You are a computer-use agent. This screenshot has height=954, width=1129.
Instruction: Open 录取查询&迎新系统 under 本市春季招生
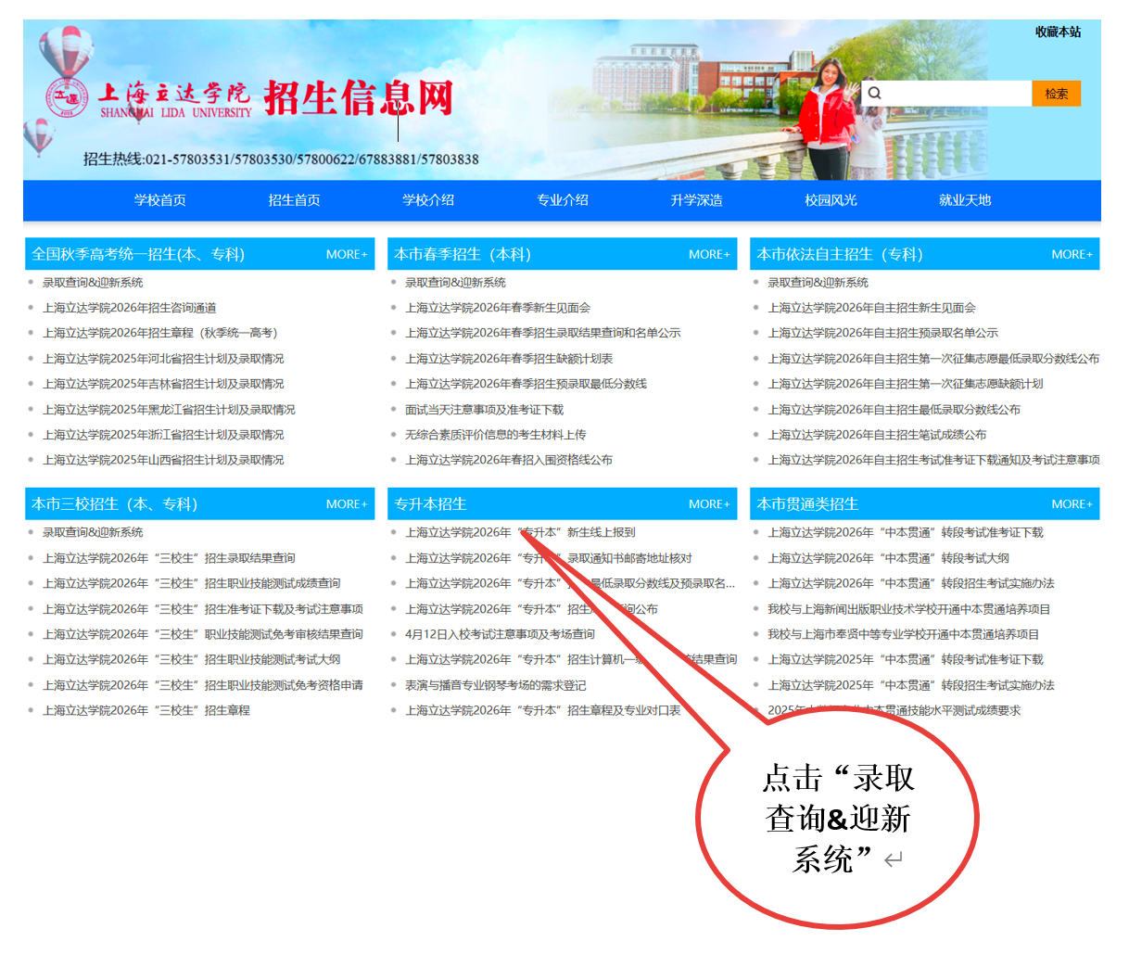(455, 283)
